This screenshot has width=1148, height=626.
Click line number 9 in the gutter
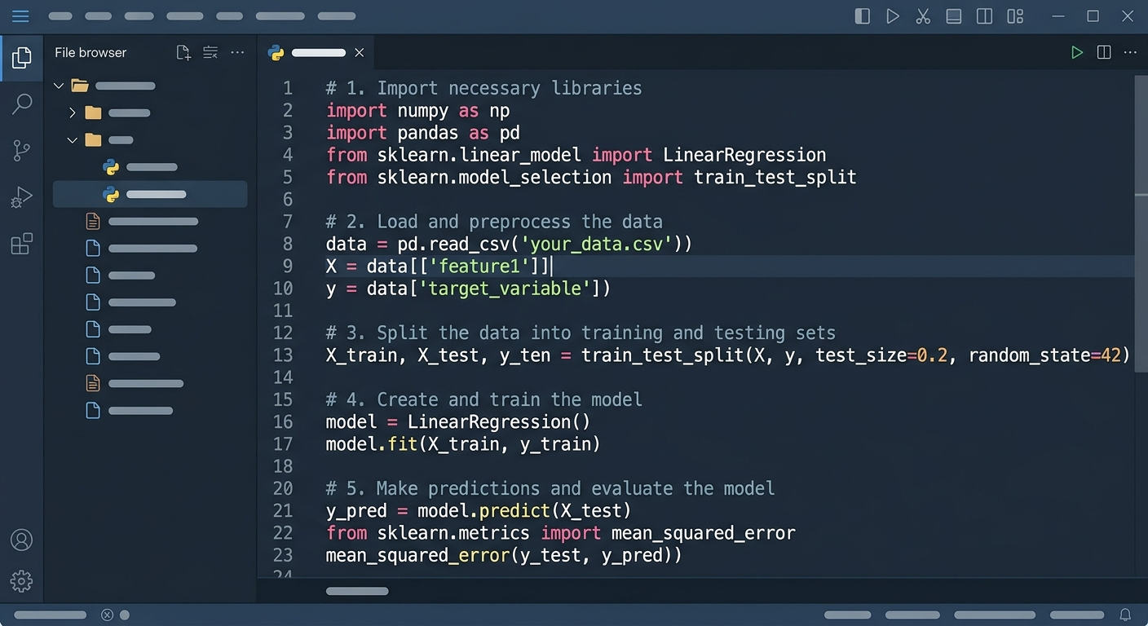tap(287, 267)
